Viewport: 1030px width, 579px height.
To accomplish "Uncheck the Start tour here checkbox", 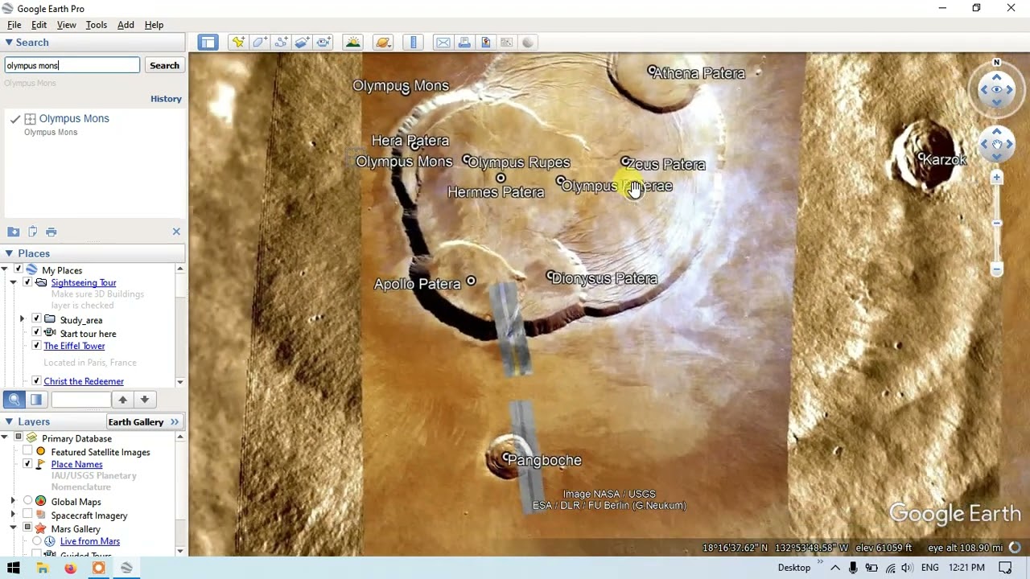I will [x=36, y=333].
